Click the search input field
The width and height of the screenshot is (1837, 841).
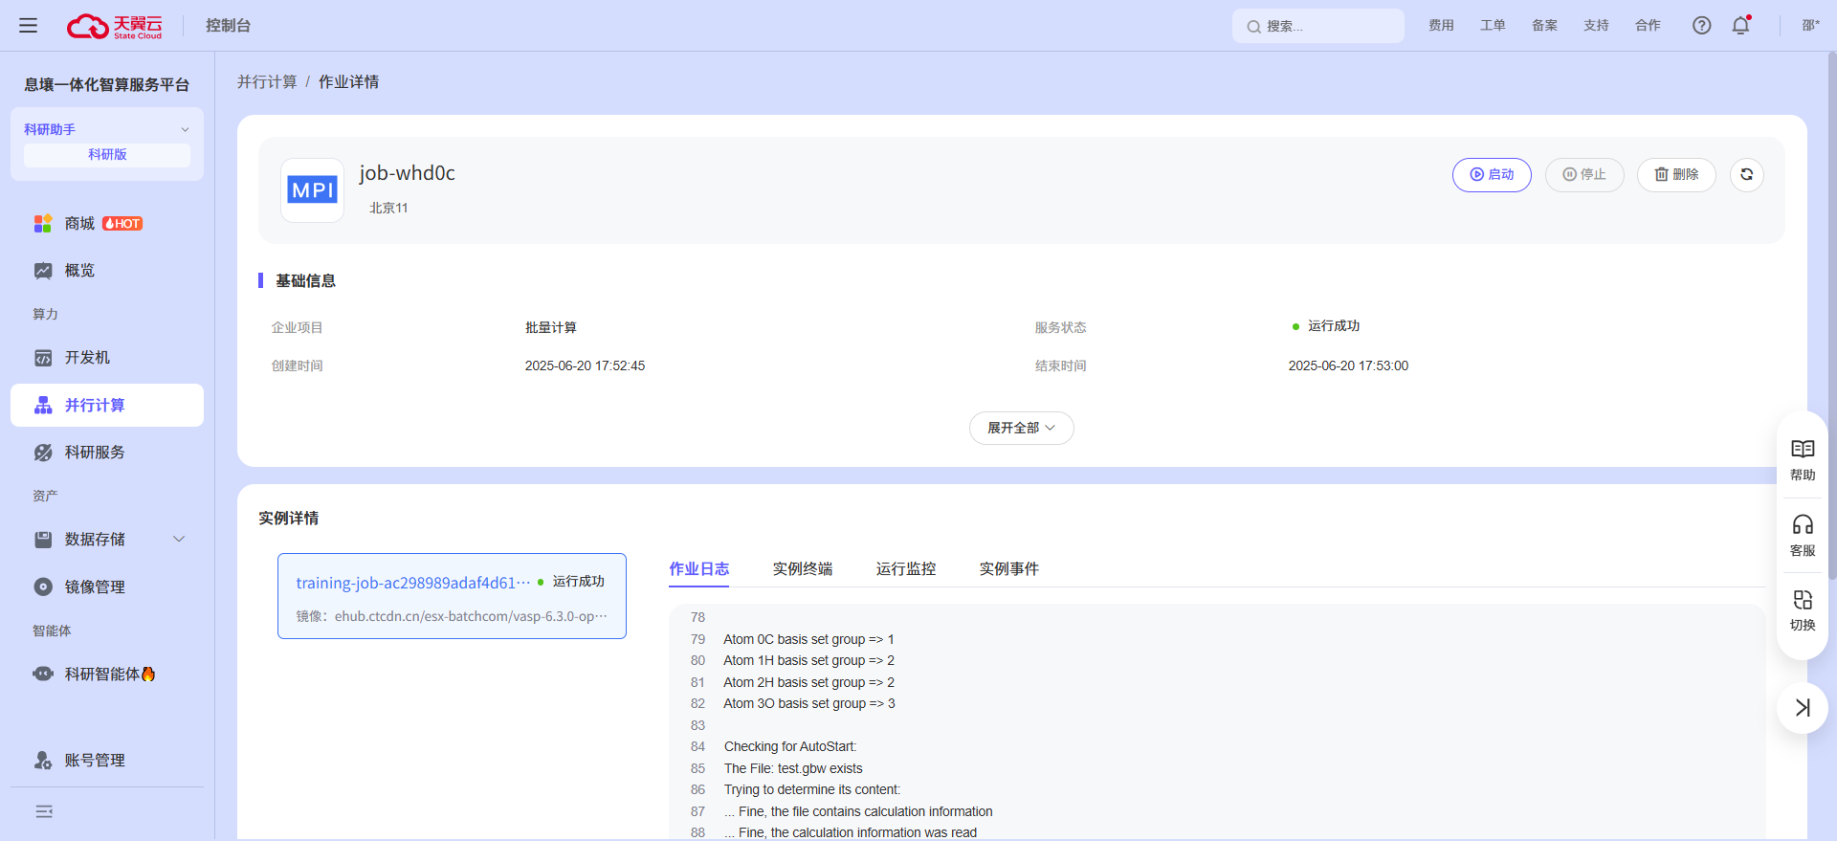(1318, 26)
